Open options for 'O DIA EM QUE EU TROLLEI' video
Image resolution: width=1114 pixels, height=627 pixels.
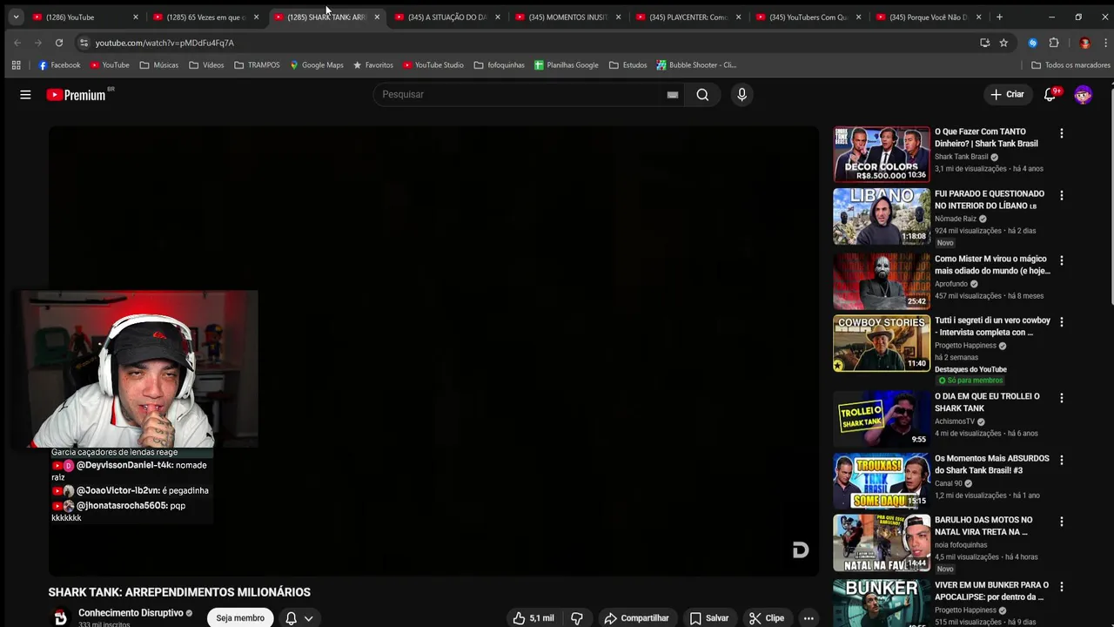tap(1061, 398)
